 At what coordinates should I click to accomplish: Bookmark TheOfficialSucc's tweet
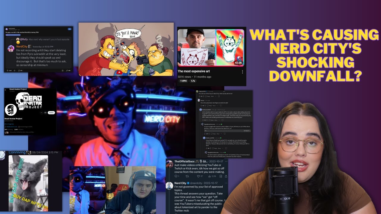pyautogui.click(x=221, y=176)
